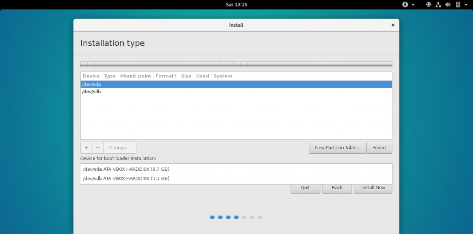Image resolution: width=473 pixels, height=234 pixels.
Task: Click the Quit button
Action: pos(305,188)
